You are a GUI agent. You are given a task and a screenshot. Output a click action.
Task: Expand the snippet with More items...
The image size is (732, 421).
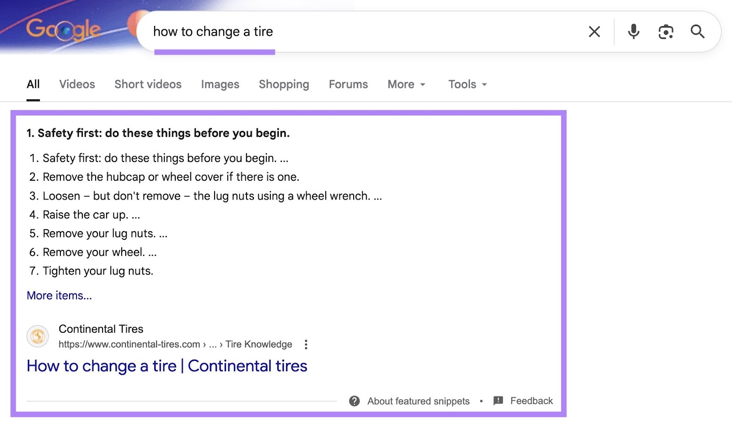59,295
